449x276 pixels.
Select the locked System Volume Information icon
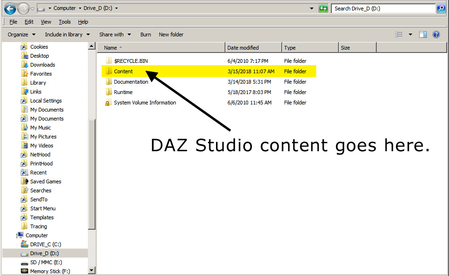108,103
